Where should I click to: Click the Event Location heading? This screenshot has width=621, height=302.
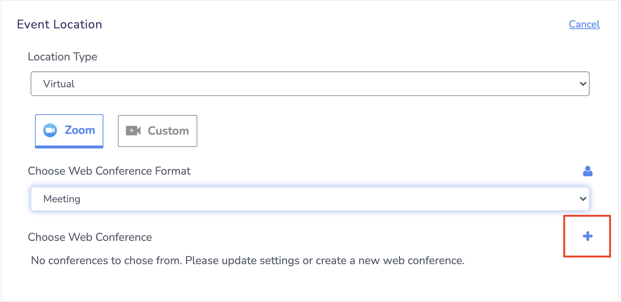59,24
